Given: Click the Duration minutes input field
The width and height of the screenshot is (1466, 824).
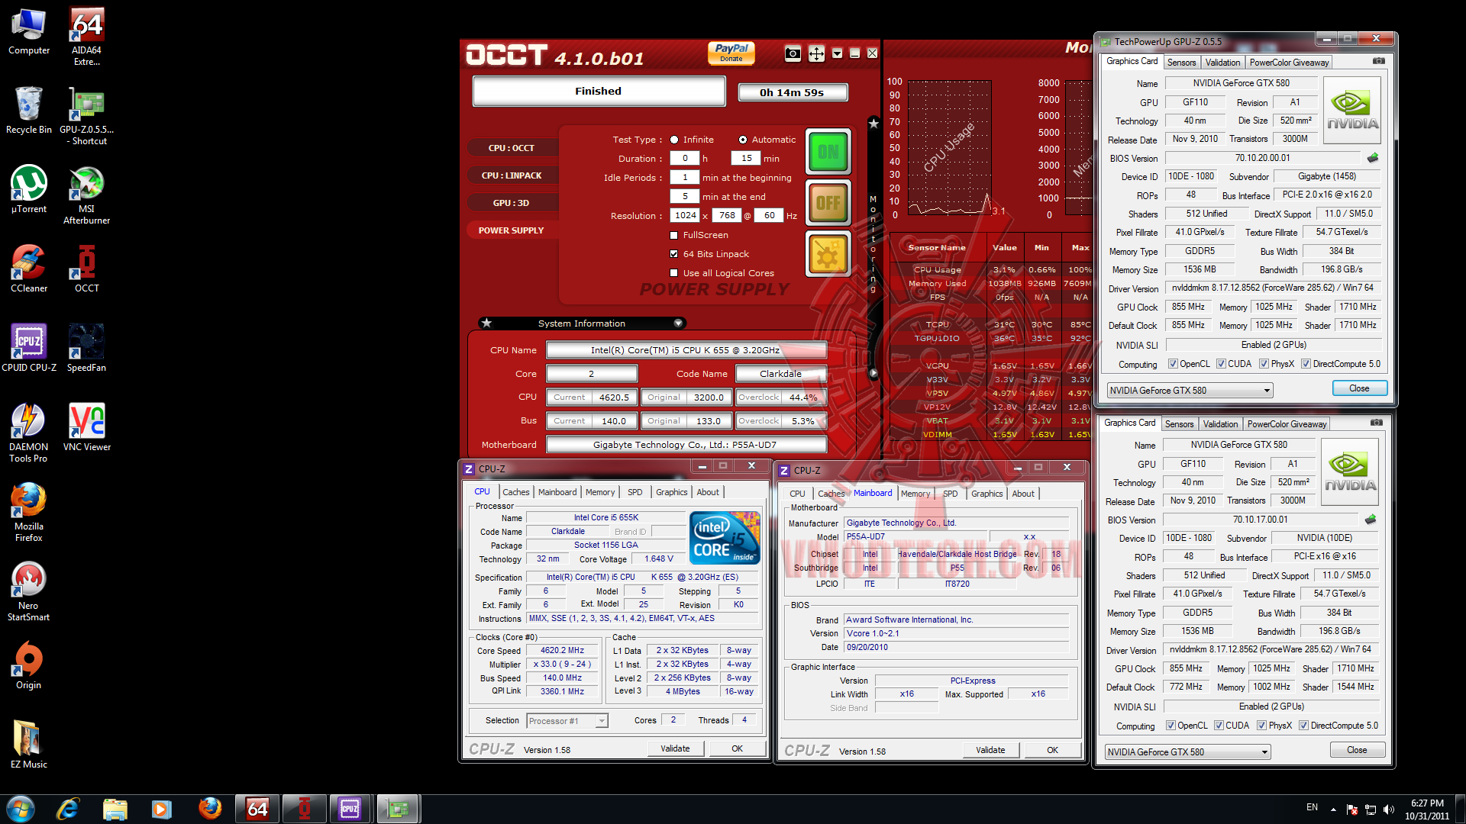Looking at the screenshot, I should coord(746,159).
